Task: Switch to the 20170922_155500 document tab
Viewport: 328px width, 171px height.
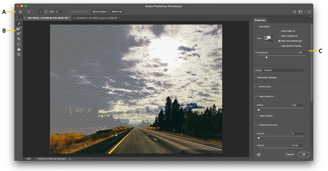Action: point(49,18)
